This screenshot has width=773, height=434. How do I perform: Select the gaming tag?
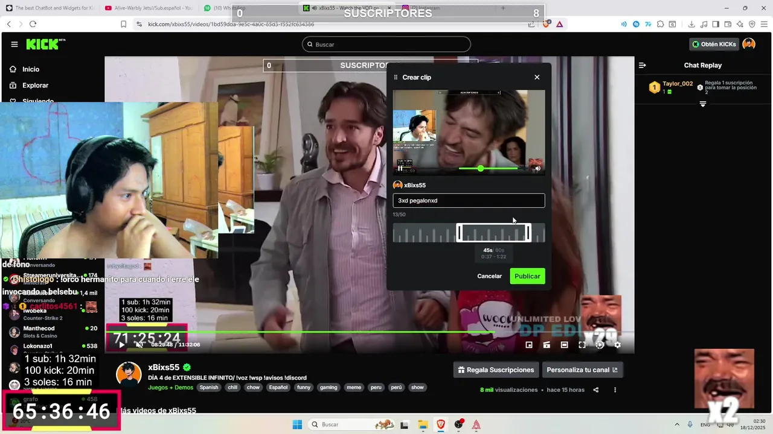(x=329, y=388)
